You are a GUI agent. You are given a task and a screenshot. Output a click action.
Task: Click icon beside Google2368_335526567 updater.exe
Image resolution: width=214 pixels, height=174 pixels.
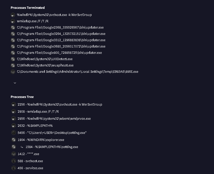click(13, 28)
